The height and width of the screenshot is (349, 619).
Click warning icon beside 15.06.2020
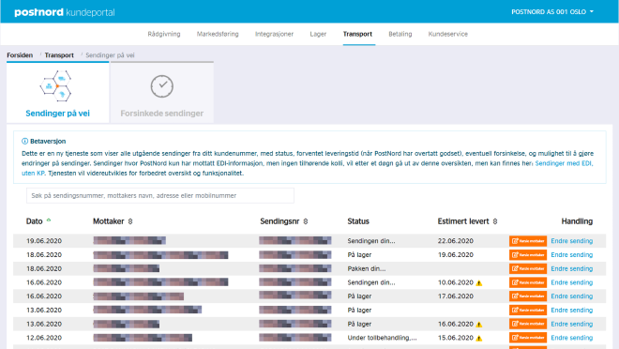(479, 338)
